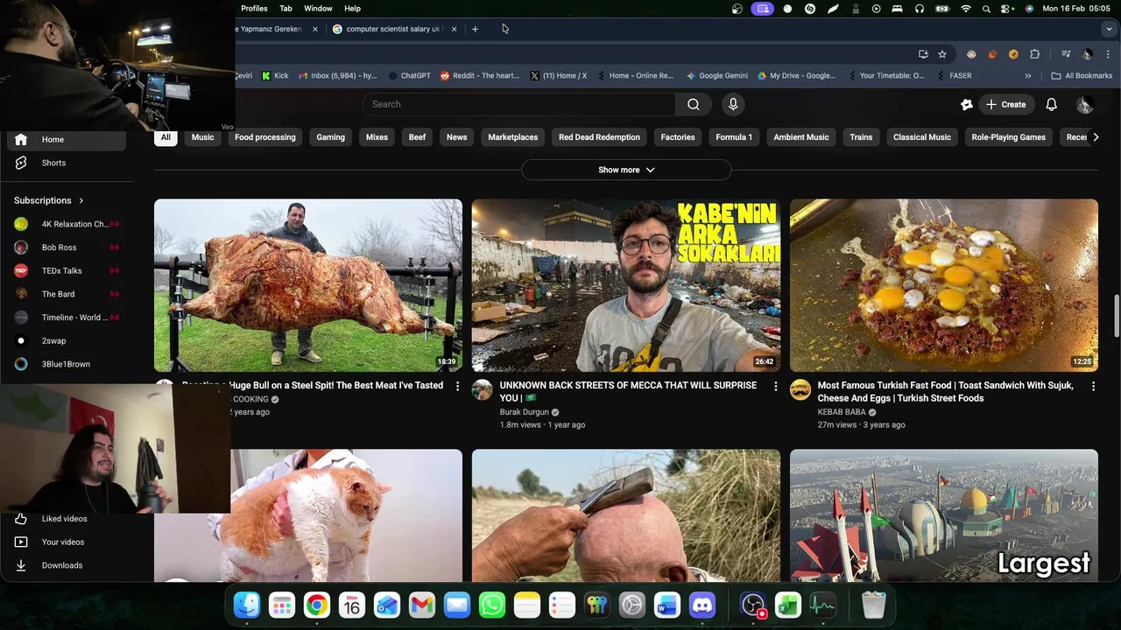Go to YouTube Home in sidebar
1121x630 pixels.
tap(67, 140)
